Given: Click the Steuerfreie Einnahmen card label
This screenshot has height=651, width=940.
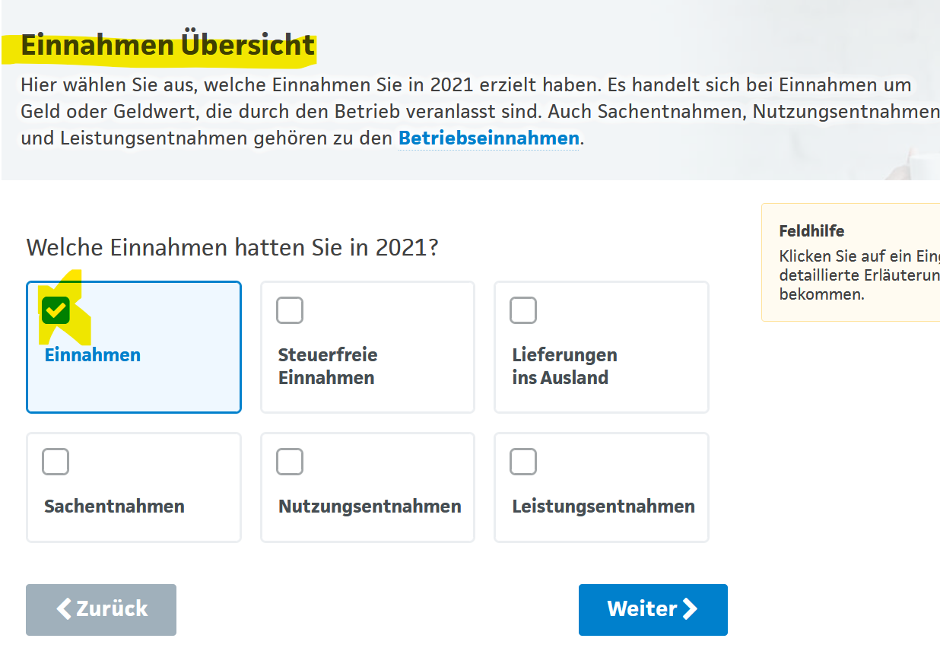Looking at the screenshot, I should (x=328, y=366).
